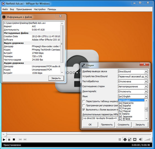Open the Помощь menu
Viewport: 155px width, 149px height.
click(52, 9)
